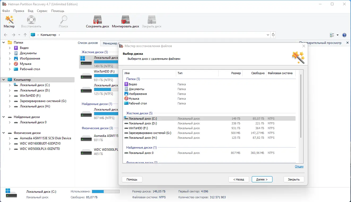The image size is (351, 202).
Task: Open the view options dropdown arrow
Action: click(x=337, y=35)
